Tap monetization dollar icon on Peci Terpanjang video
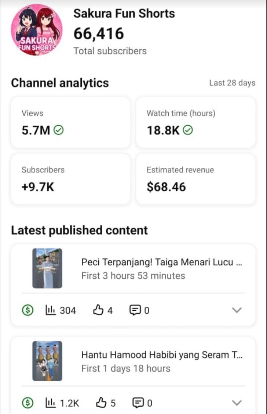This screenshot has height=414, width=267. tap(28, 310)
